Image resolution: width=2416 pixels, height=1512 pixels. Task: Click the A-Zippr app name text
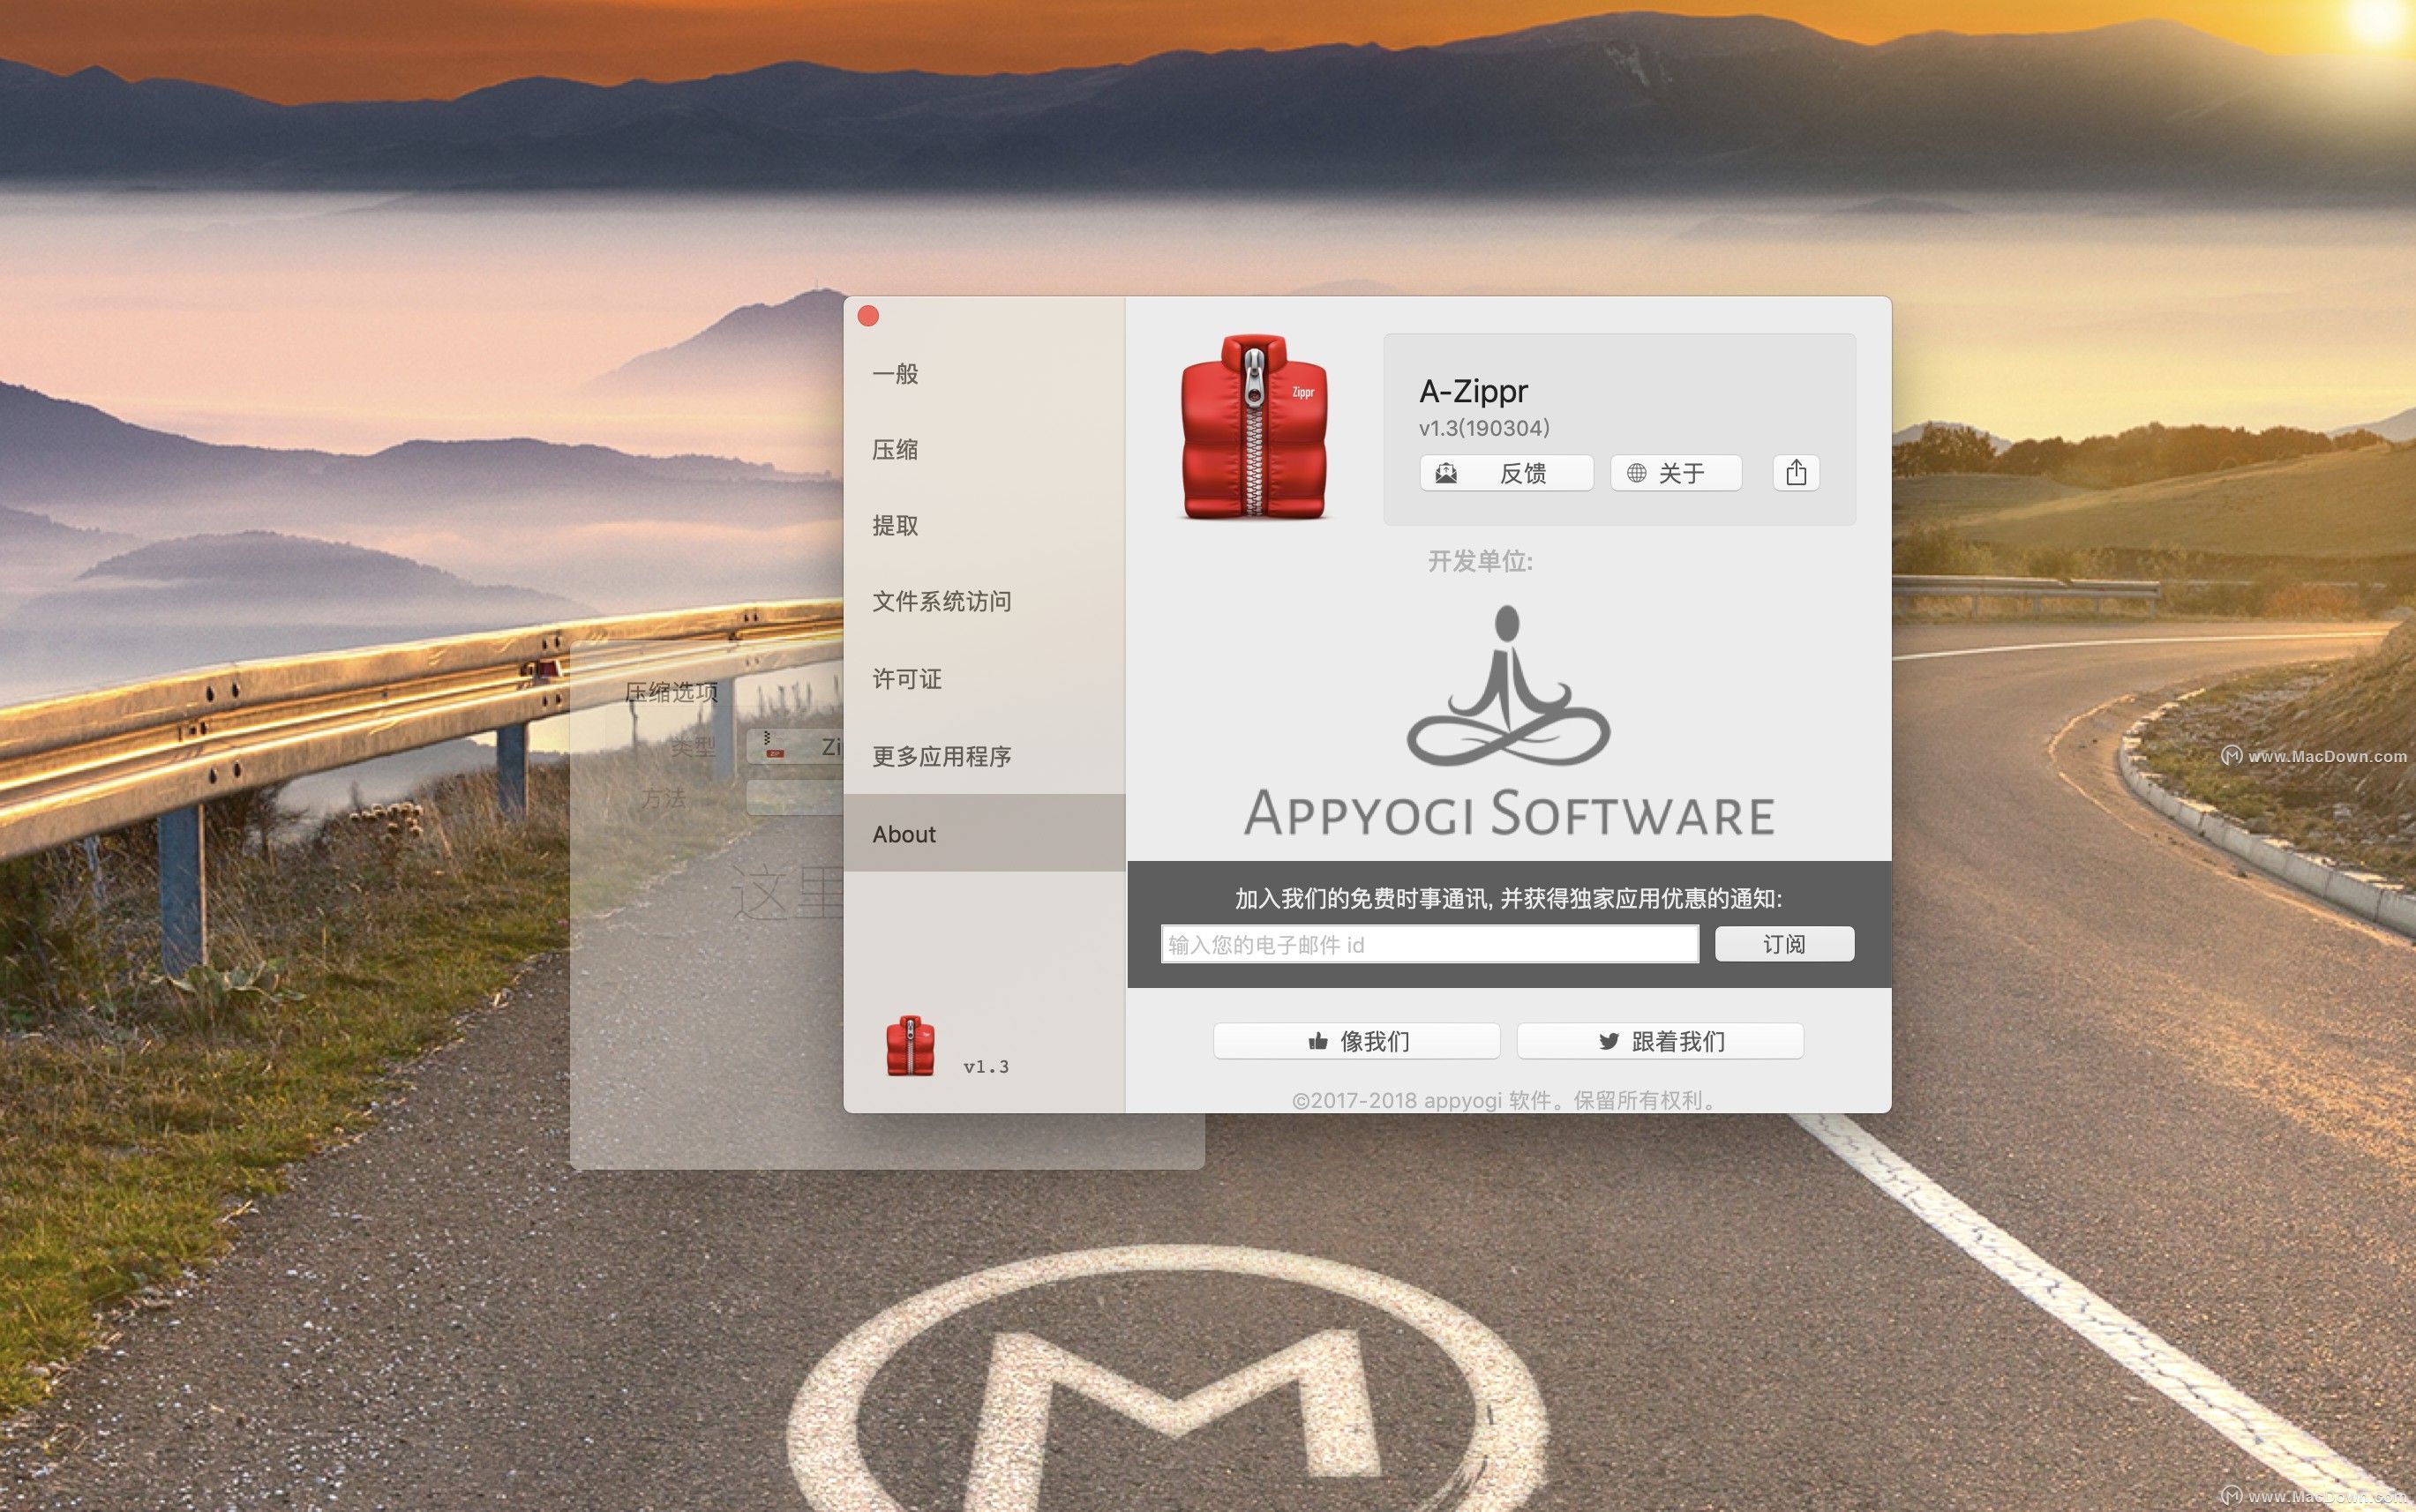point(1473,391)
